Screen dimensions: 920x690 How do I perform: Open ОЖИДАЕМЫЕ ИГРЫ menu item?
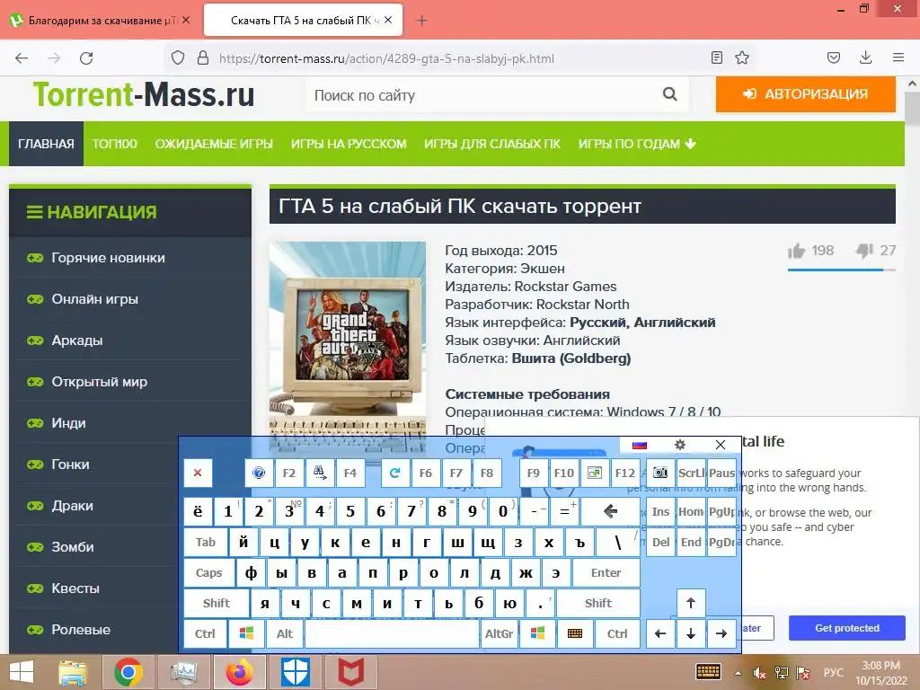[x=214, y=144]
